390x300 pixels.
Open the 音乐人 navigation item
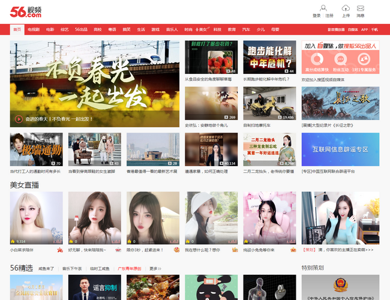pyautogui.click(x=172, y=29)
